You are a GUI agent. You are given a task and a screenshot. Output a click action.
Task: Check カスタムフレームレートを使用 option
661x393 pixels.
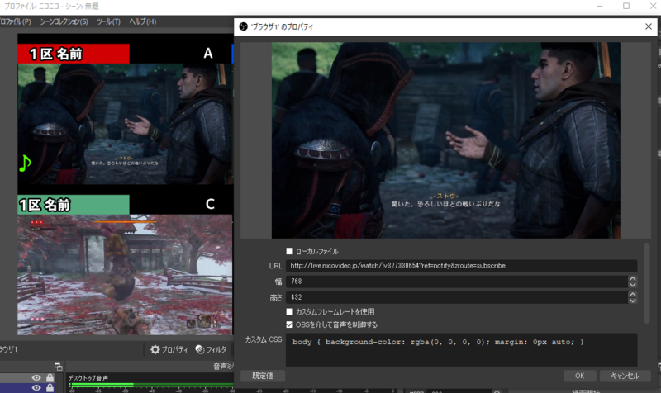click(289, 311)
